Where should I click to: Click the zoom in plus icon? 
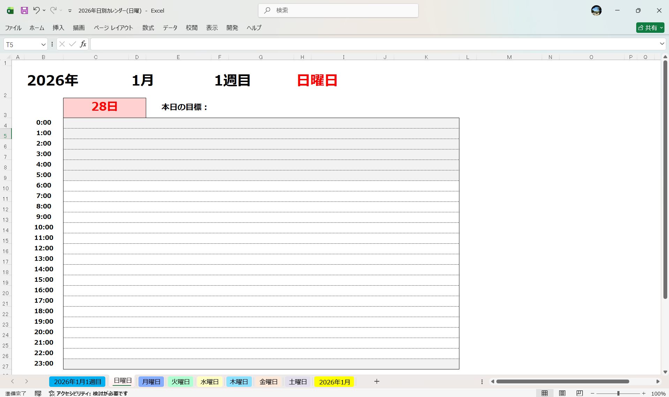pyautogui.click(x=644, y=394)
